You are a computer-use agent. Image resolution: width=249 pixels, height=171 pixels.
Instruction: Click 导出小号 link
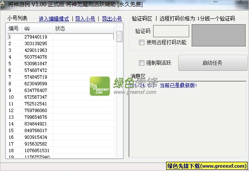click(112, 19)
